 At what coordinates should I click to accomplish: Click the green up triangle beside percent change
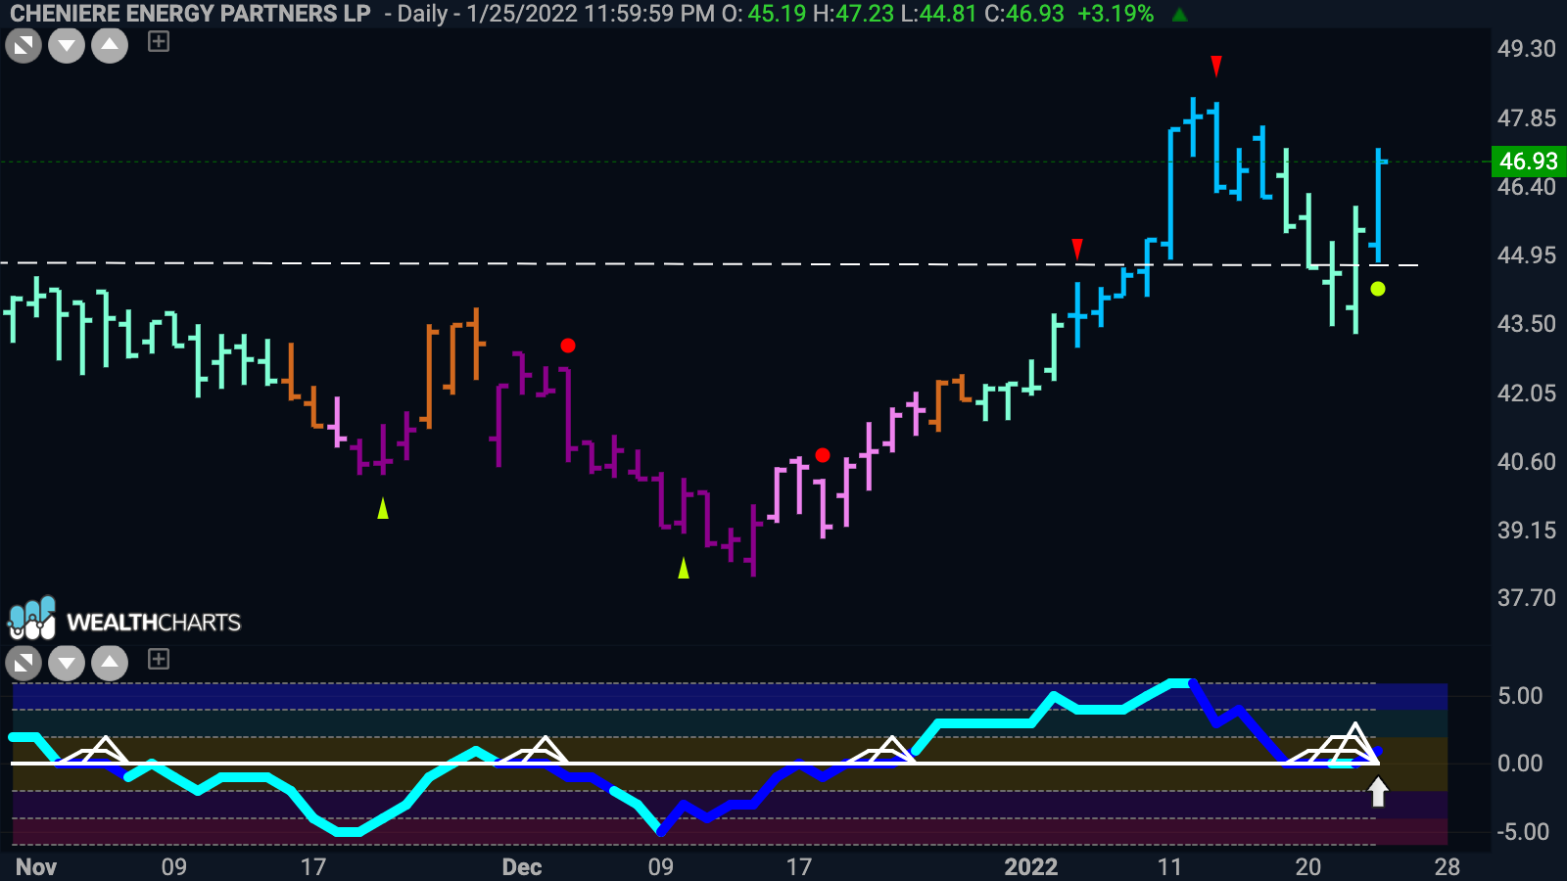tap(1180, 15)
